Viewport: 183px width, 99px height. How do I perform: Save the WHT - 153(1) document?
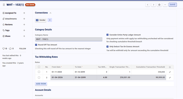click(173, 5)
